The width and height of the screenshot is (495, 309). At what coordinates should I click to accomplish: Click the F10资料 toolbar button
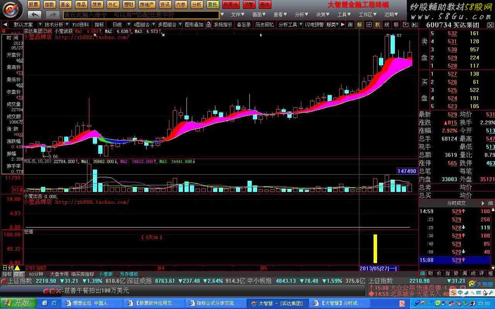coord(80,24)
